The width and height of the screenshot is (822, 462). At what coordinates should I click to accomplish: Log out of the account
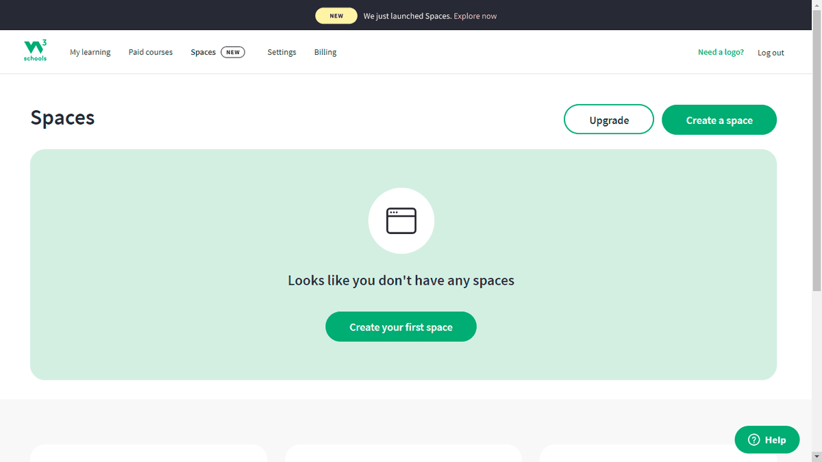point(771,53)
